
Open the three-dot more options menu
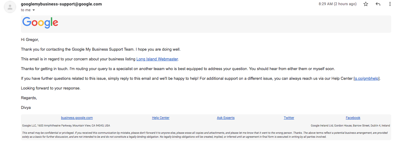pyautogui.click(x=390, y=4)
